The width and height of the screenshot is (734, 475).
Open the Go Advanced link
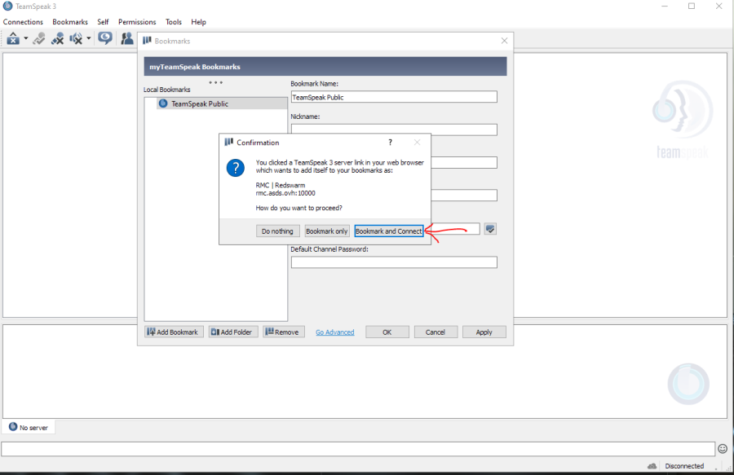[334, 332]
